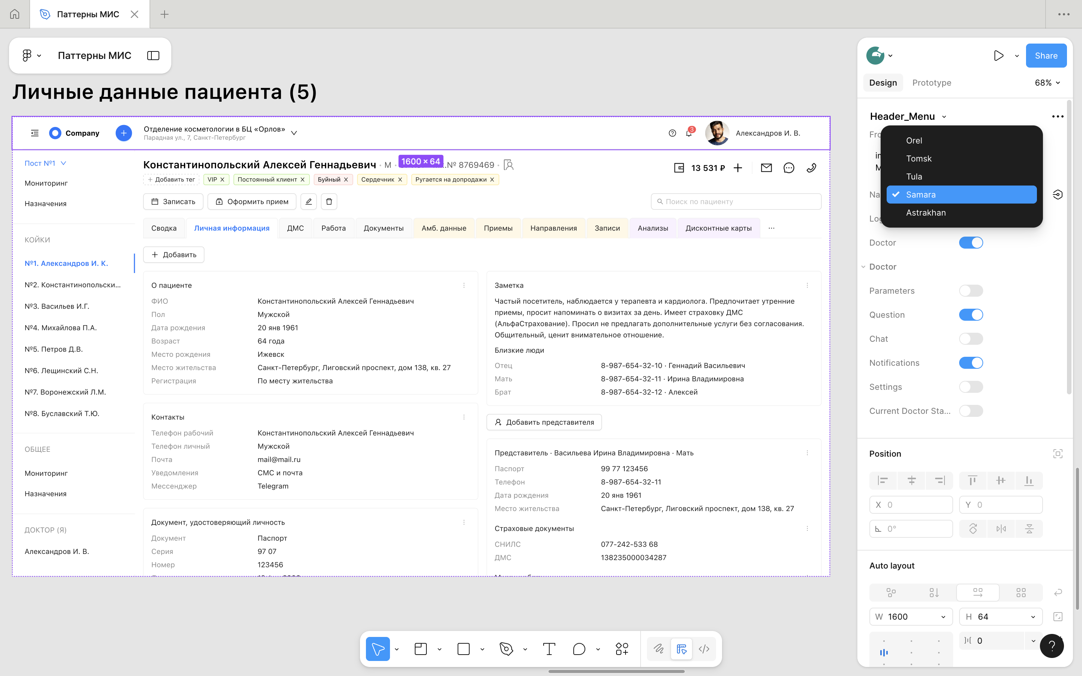Viewport: 1082px width, 676px height.
Task: Click the Share button
Action: [1046, 56]
